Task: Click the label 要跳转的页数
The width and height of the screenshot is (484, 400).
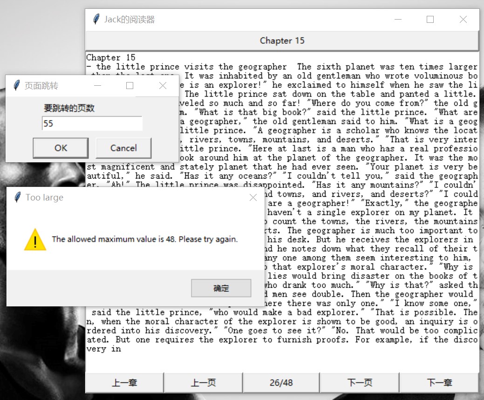Action: tap(69, 108)
